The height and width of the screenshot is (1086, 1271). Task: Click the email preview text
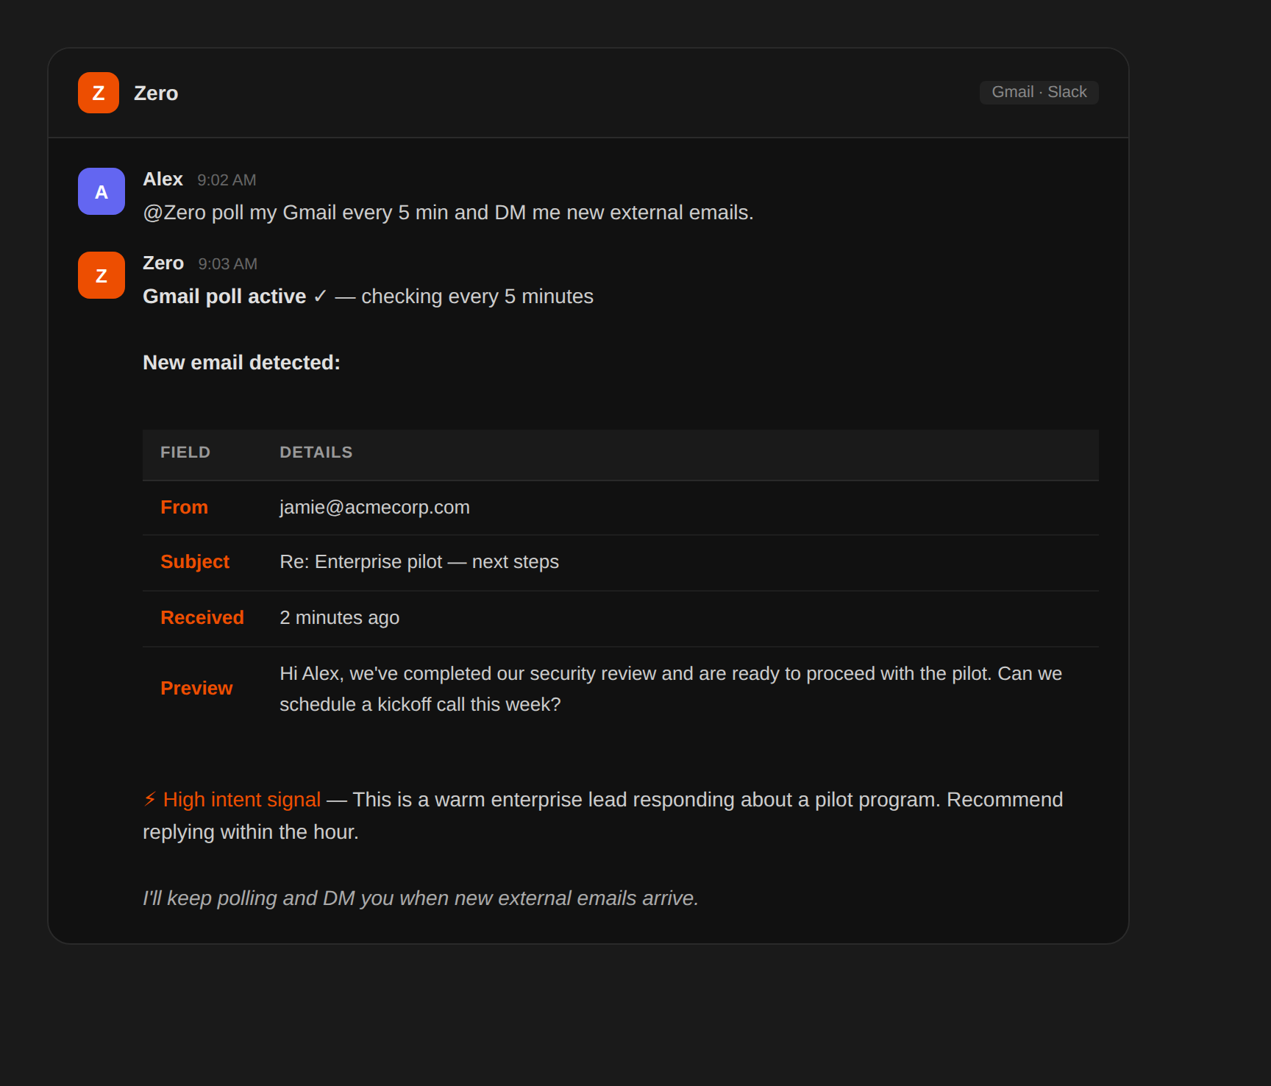tap(671, 689)
